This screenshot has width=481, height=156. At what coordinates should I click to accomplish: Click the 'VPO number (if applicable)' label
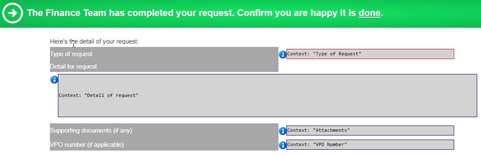[x=87, y=145]
